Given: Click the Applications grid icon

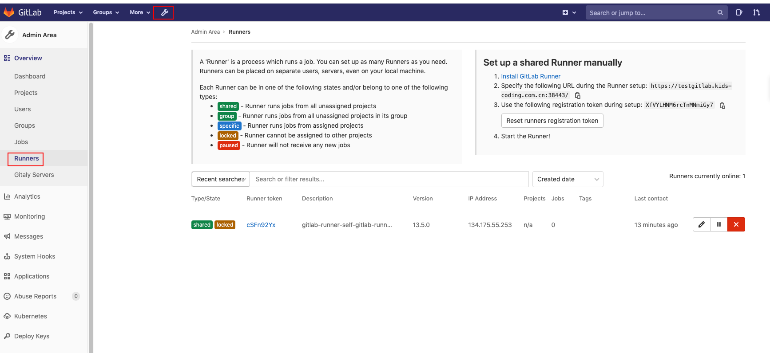Looking at the screenshot, I should click(x=7, y=276).
